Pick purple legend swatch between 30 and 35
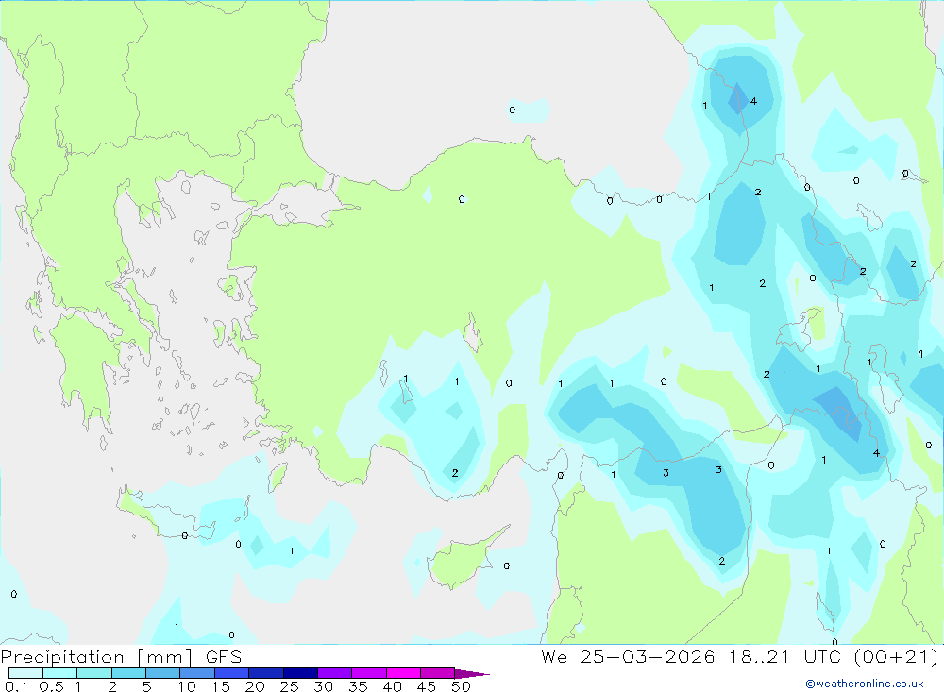Viewport: 944px width, 692px height. click(334, 673)
